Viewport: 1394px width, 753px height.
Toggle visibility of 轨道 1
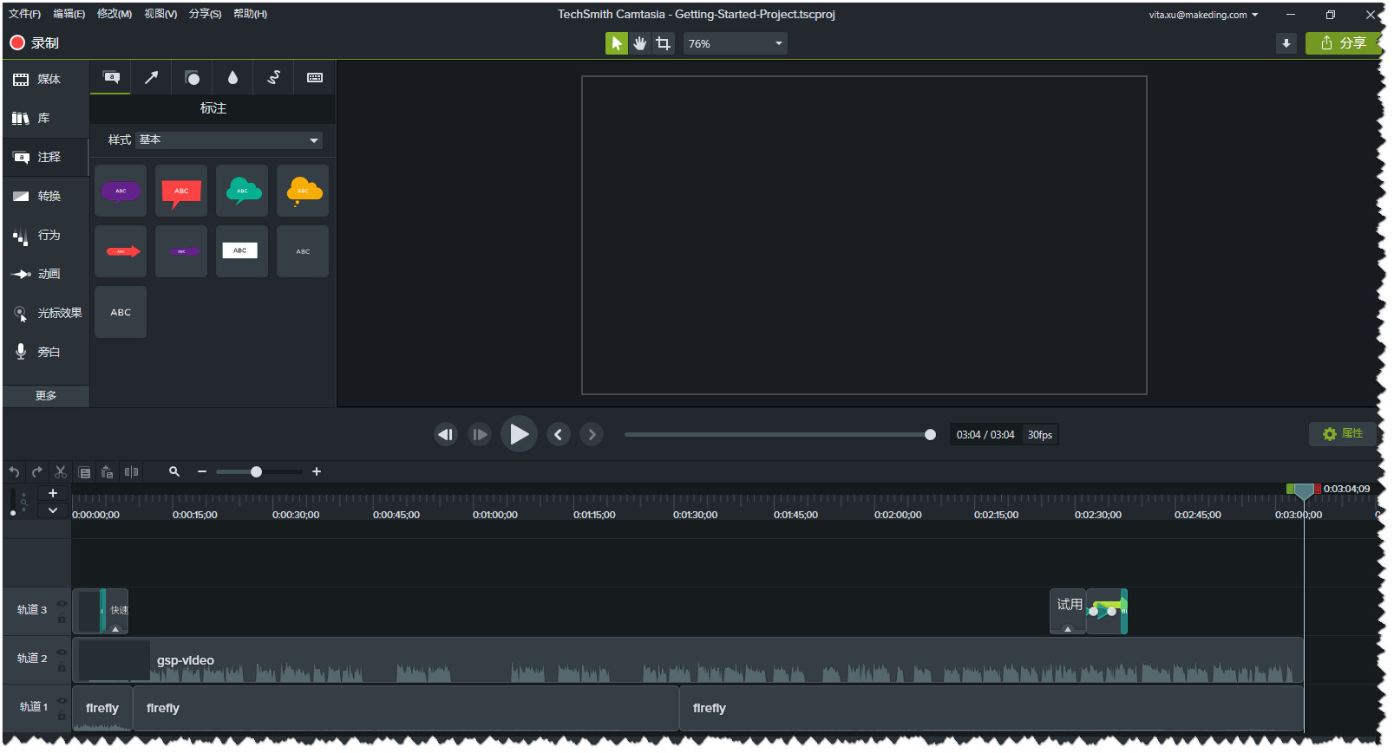tap(62, 701)
